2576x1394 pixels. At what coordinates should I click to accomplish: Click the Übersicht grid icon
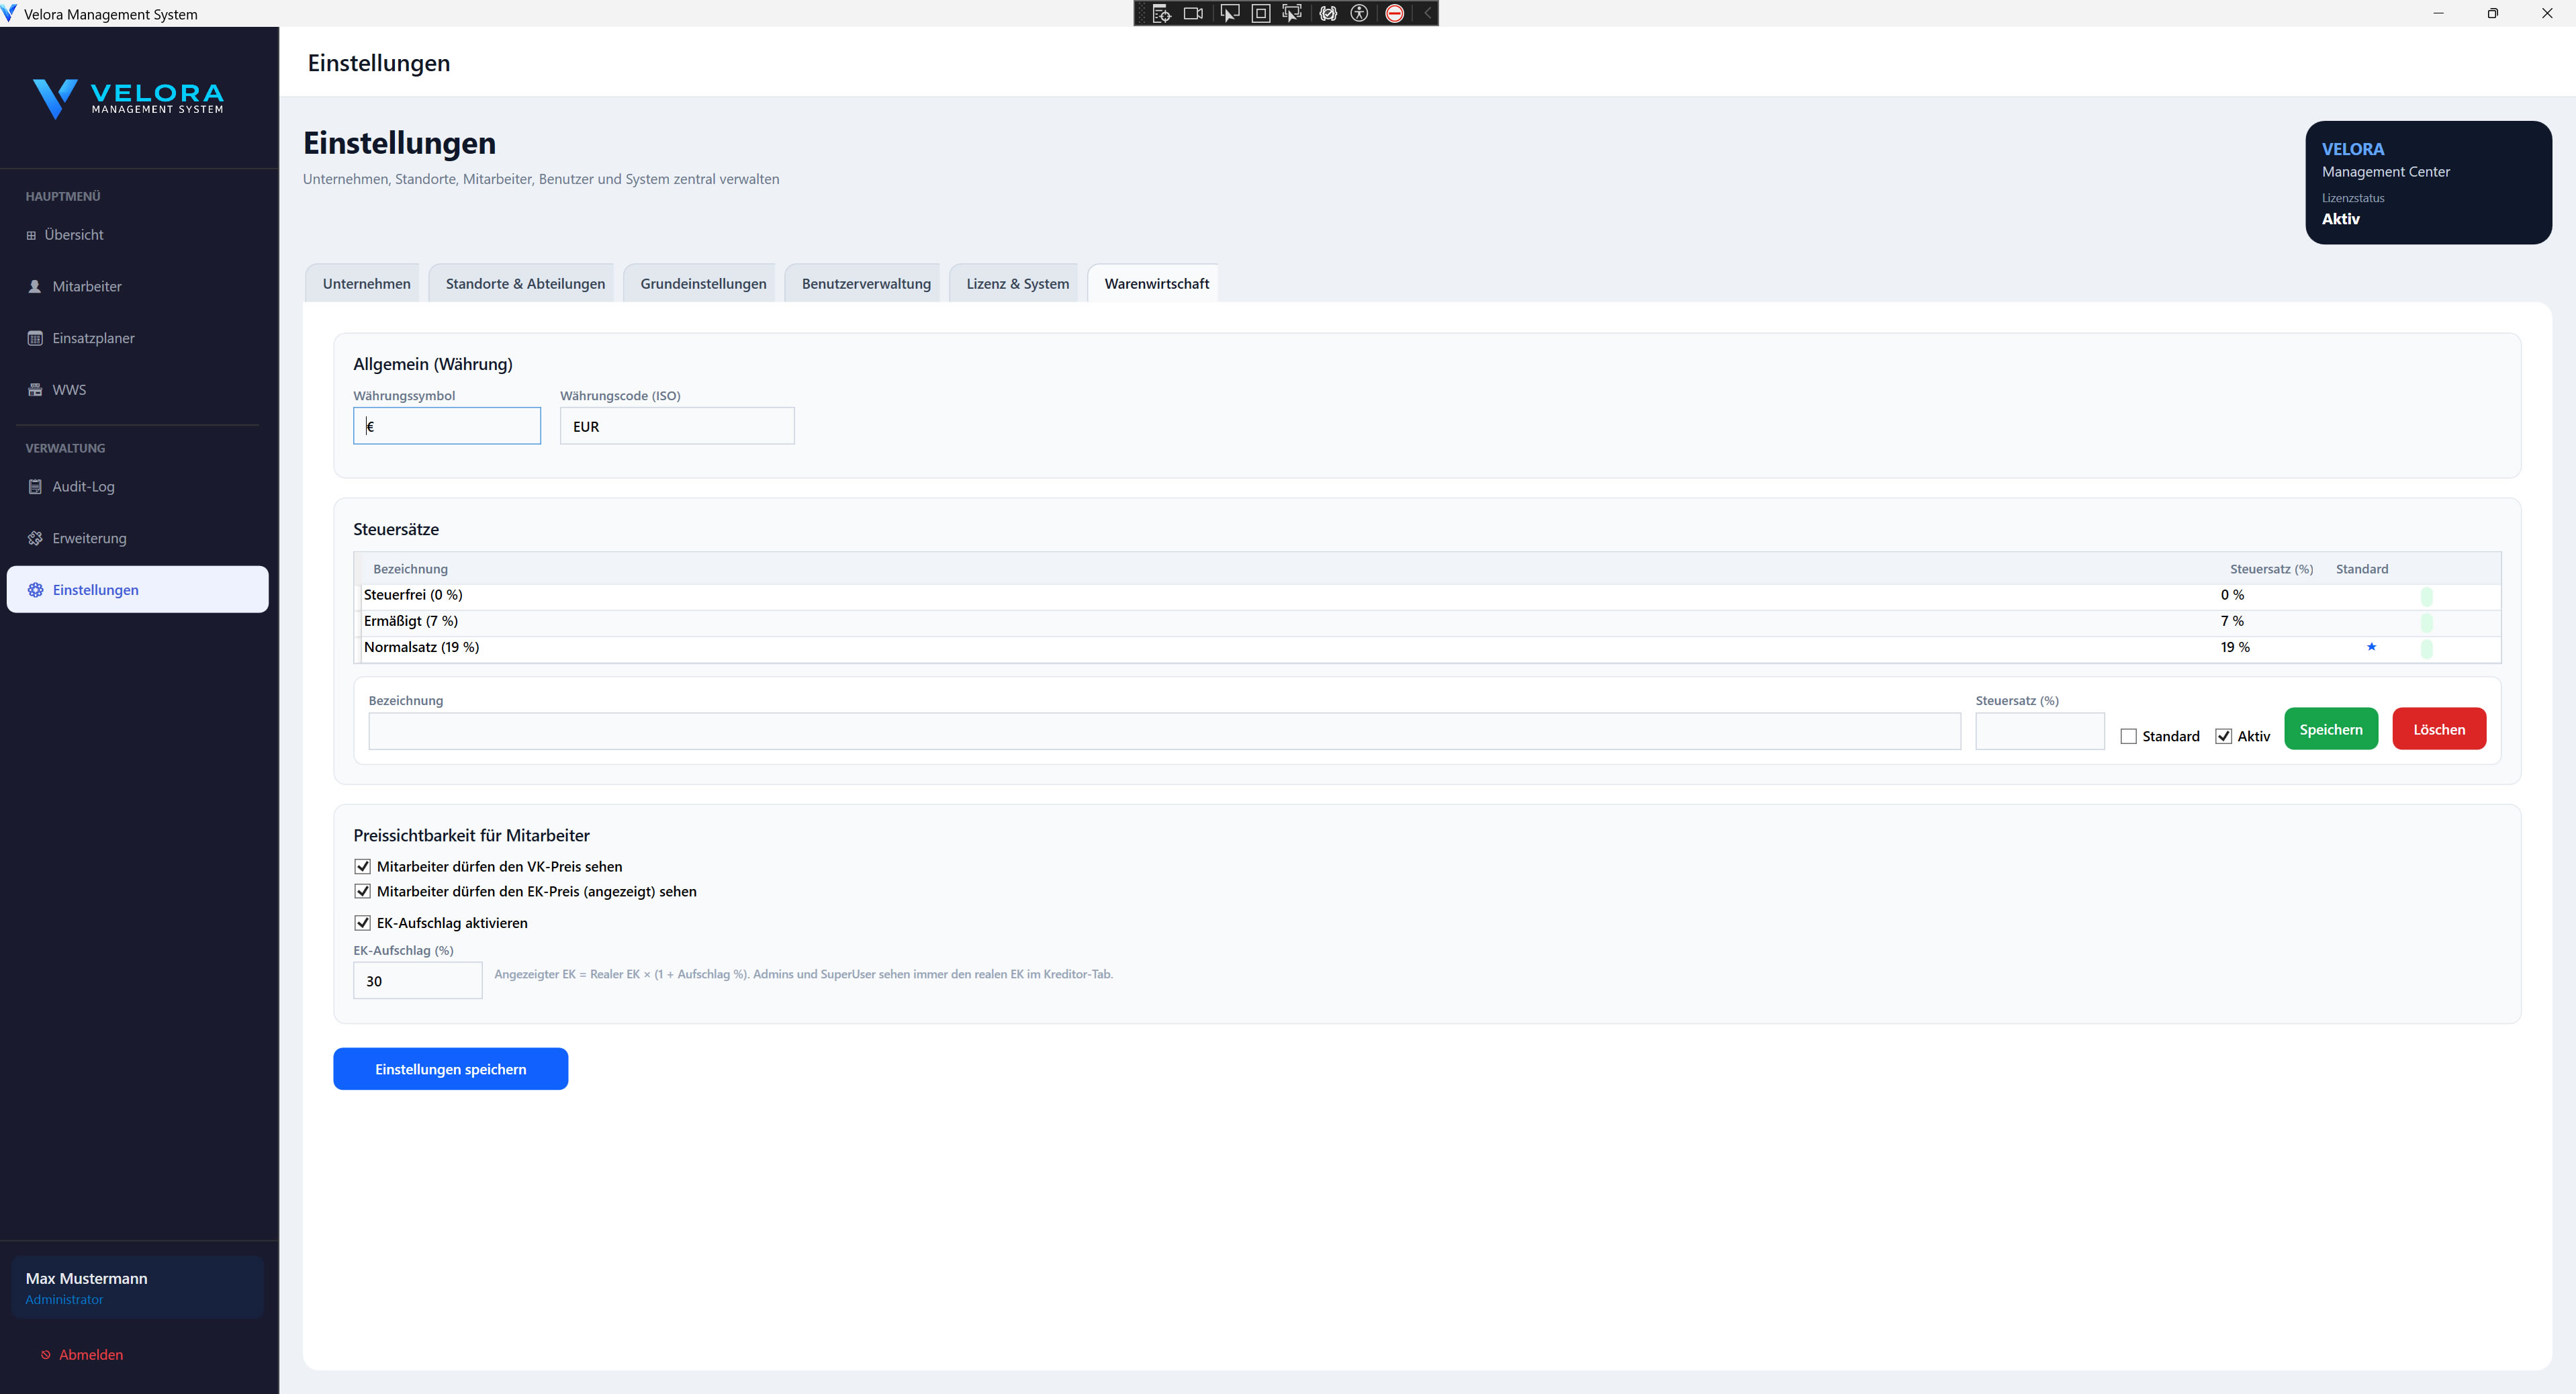click(x=31, y=235)
